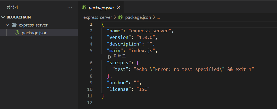
Task: Activate the package.json editor tab
Action: click(101, 7)
